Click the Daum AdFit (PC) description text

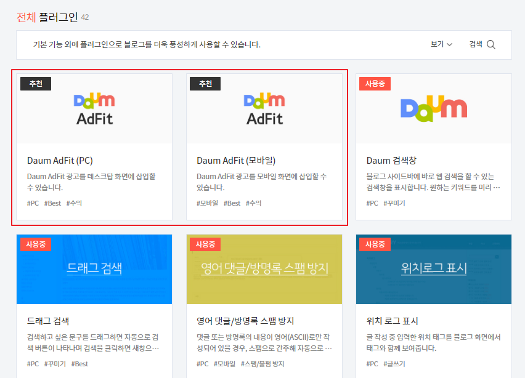[x=91, y=182]
